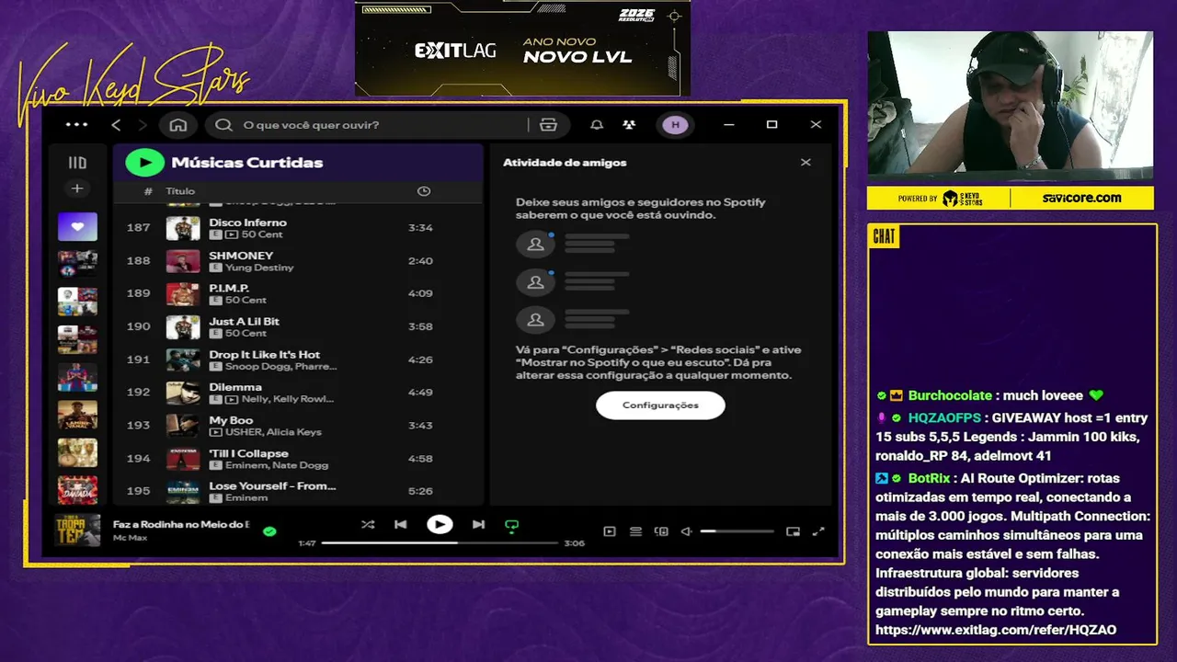Close the Atividade de amigos panel
Image resolution: width=1177 pixels, height=662 pixels.
tap(806, 163)
